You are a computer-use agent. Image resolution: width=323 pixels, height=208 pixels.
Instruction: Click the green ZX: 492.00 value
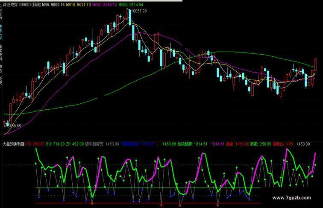tap(75, 144)
